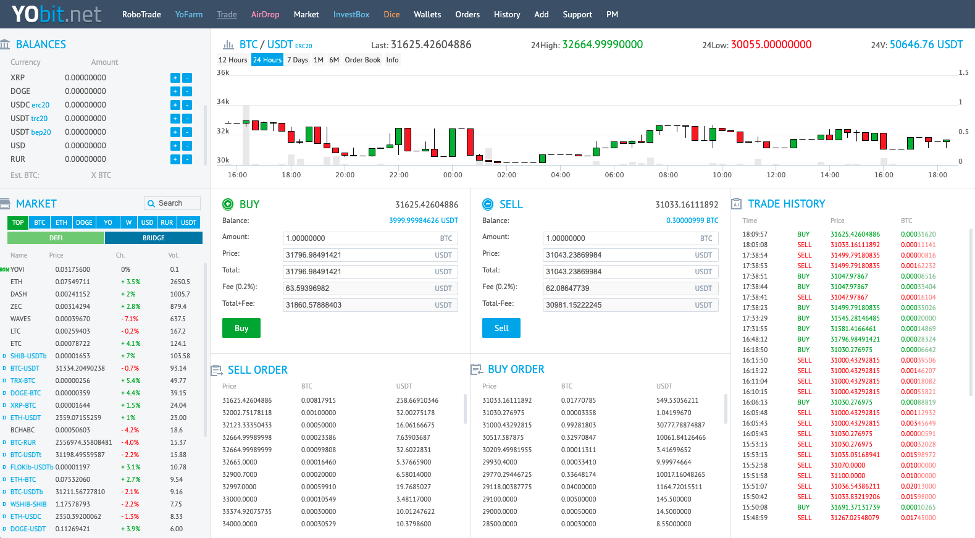
Task: Open the Support page link
Action: coord(577,14)
